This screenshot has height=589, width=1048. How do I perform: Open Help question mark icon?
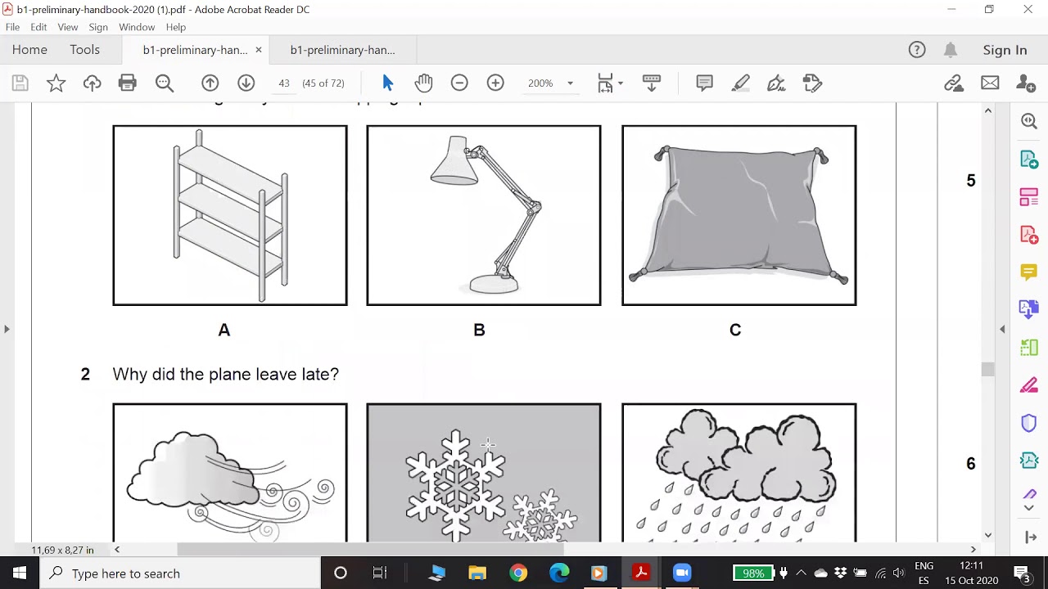click(917, 50)
